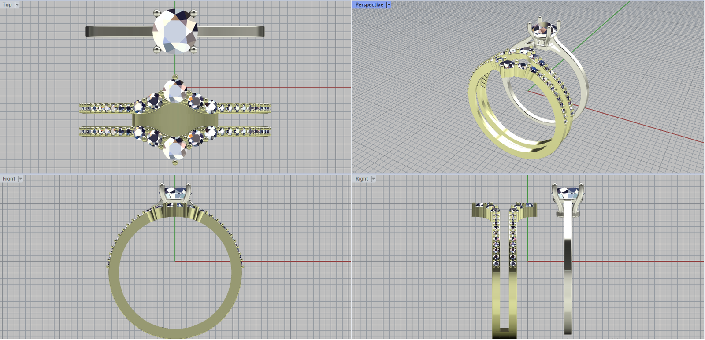The width and height of the screenshot is (705, 340).
Task: Open the Right viewport menu arrow
Action: click(x=373, y=179)
